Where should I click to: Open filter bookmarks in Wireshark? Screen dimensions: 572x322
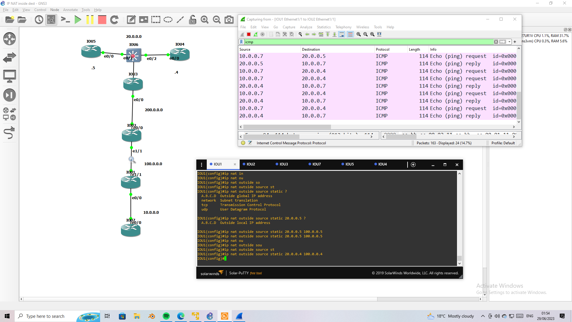(241, 42)
